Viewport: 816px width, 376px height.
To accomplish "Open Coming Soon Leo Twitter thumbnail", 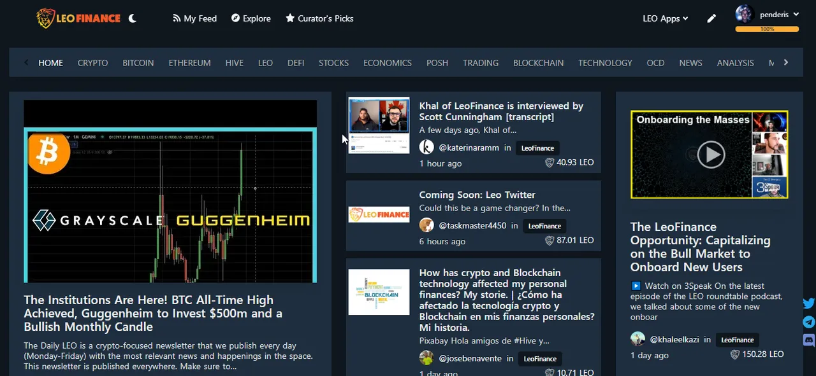I will click(379, 214).
